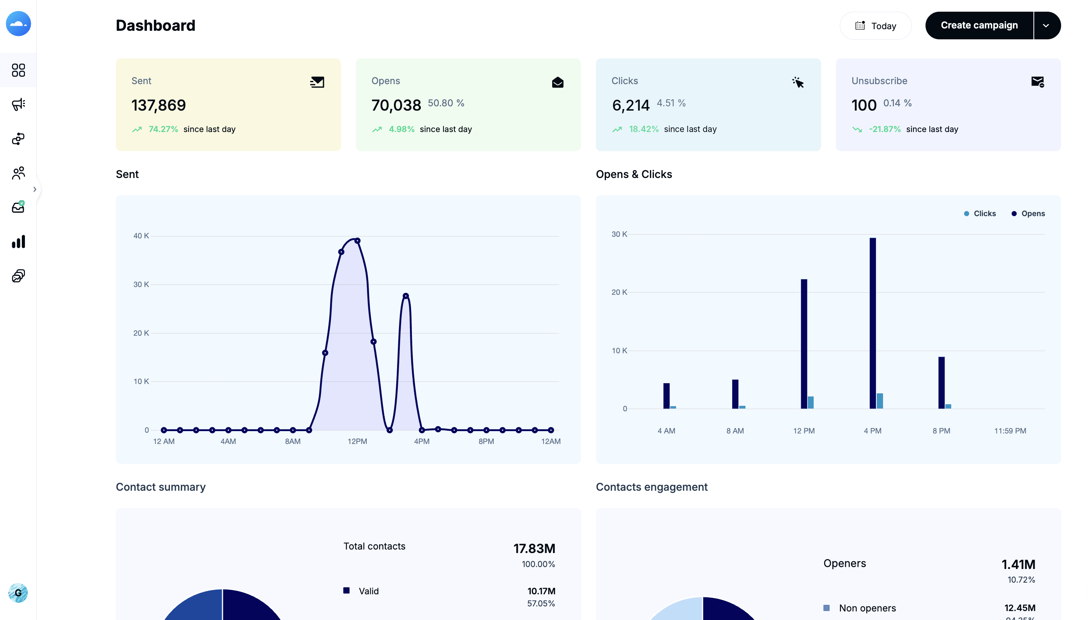Click the 12PM peak point on Sent chart

point(357,241)
